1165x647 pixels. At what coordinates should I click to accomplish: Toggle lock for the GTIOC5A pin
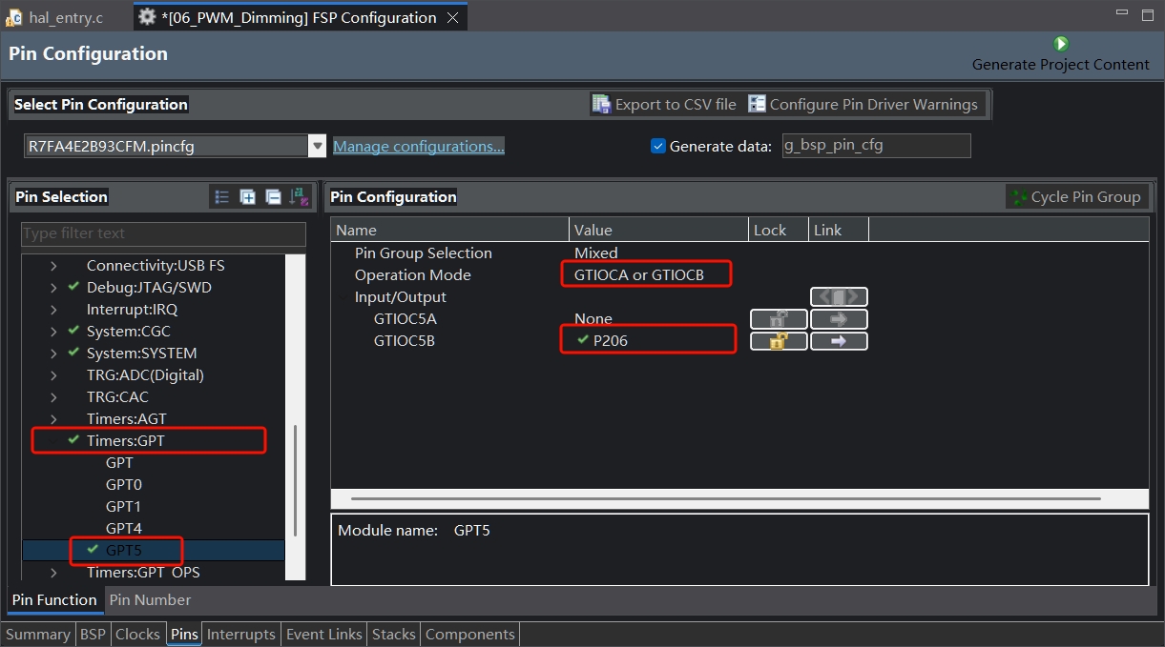779,319
